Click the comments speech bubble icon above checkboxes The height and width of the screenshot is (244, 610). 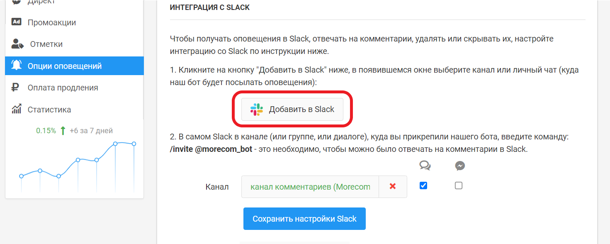tap(424, 166)
